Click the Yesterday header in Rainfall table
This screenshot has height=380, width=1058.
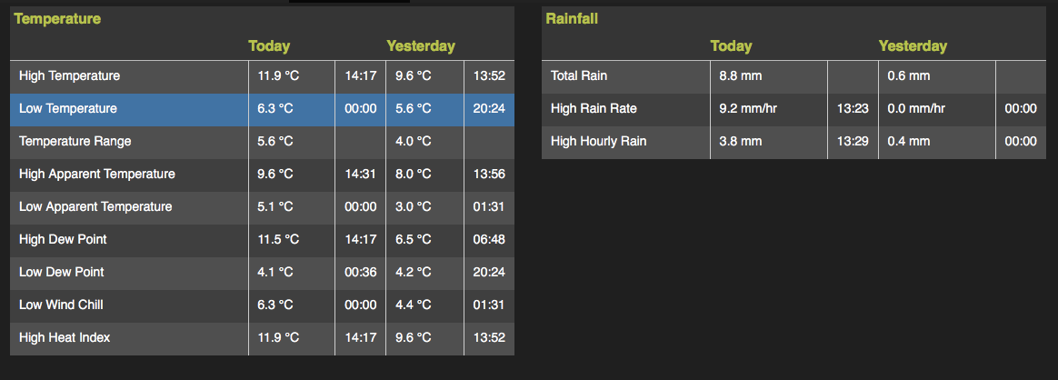click(913, 46)
